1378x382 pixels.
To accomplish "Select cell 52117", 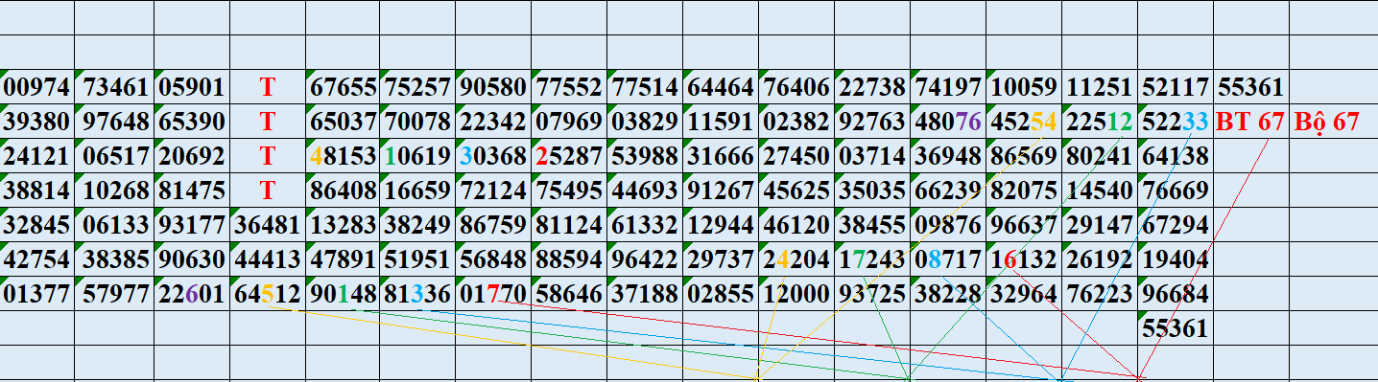I will pos(1176,88).
